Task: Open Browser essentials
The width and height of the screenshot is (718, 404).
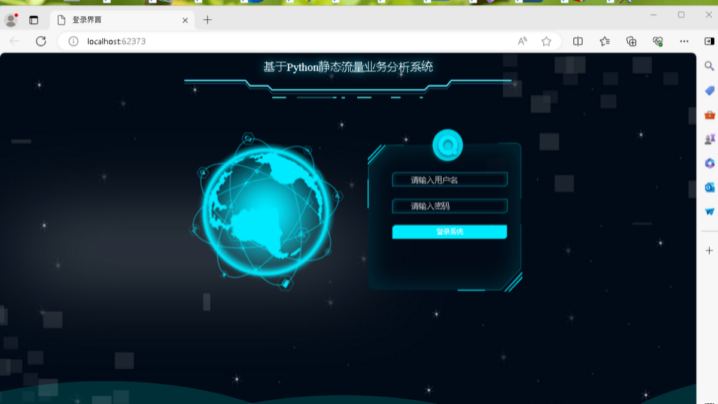Action: click(x=658, y=41)
